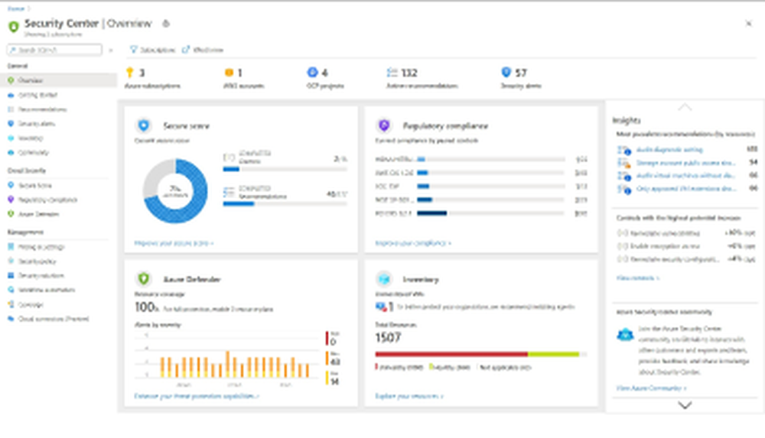Click the Azure Community cloud icon
The width and height of the screenshot is (765, 438).
pyautogui.click(x=625, y=335)
